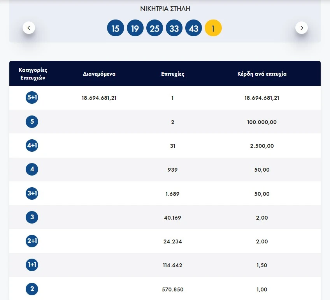The image size is (330, 300).
Task: Click the 3+1 category badge
Action: [32, 193]
